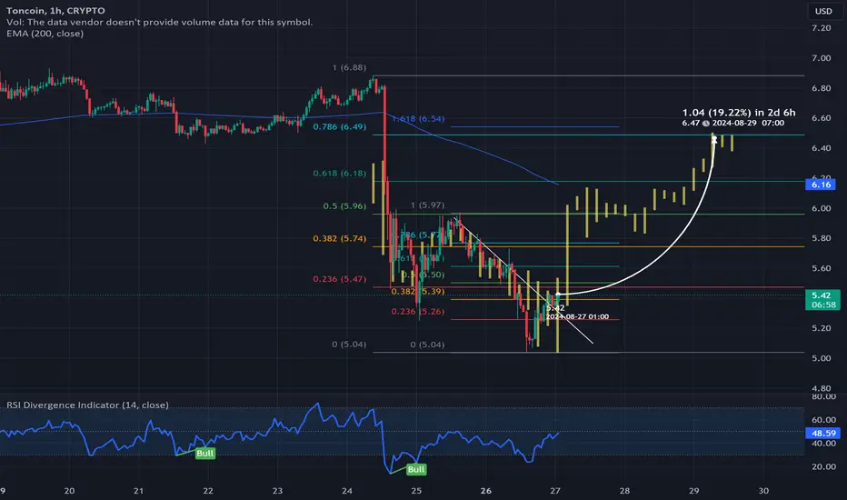Select the 0.236 (5.26) Fibonacci level label

coord(417,311)
